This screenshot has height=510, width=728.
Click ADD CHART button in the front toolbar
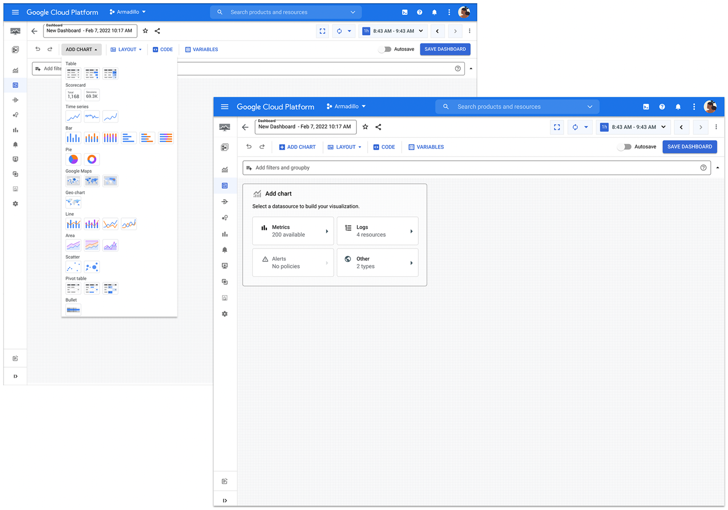coord(297,147)
